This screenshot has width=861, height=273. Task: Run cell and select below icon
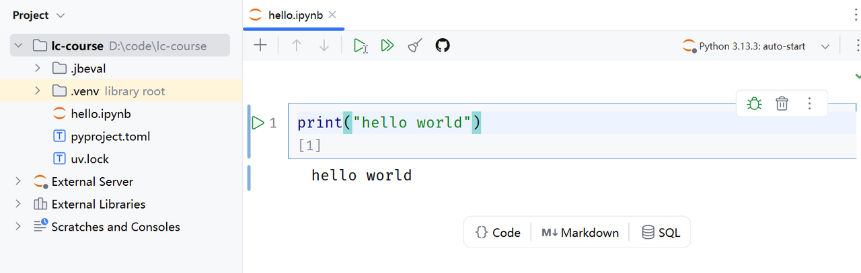point(361,46)
